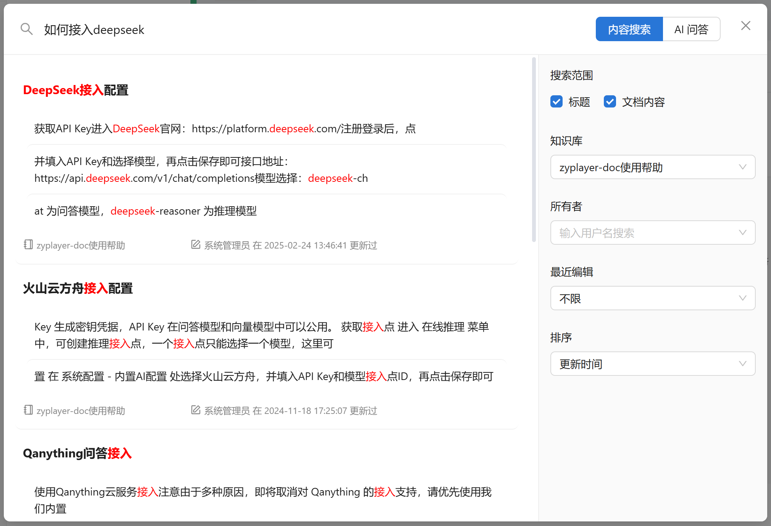Image resolution: width=771 pixels, height=526 pixels.
Task: Click book icon under 火山云方舟 result
Action: pyautogui.click(x=28, y=410)
